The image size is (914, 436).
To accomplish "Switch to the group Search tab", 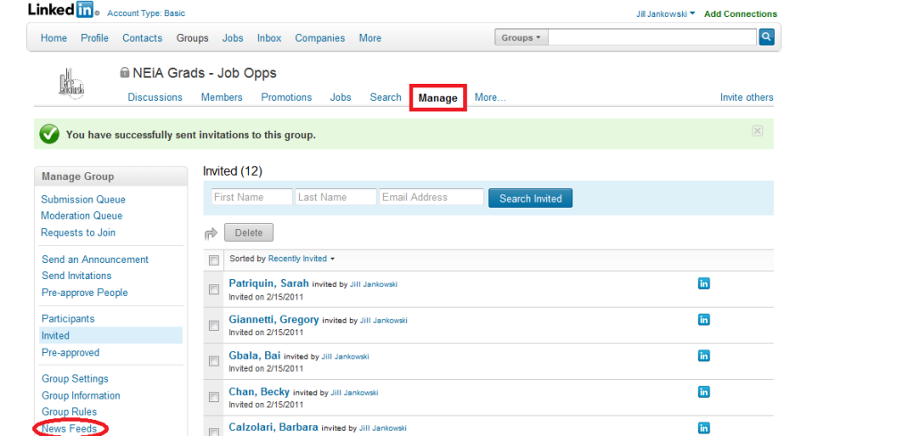I will point(386,97).
